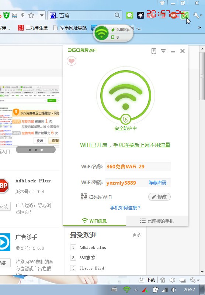The image size is (205, 295).
Task: Click the green WiFi icon in system tray
Action: 126,289
